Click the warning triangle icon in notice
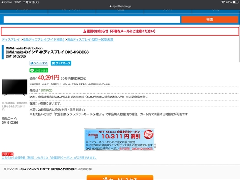Viewport: 240px width, 180px height. [84, 31]
